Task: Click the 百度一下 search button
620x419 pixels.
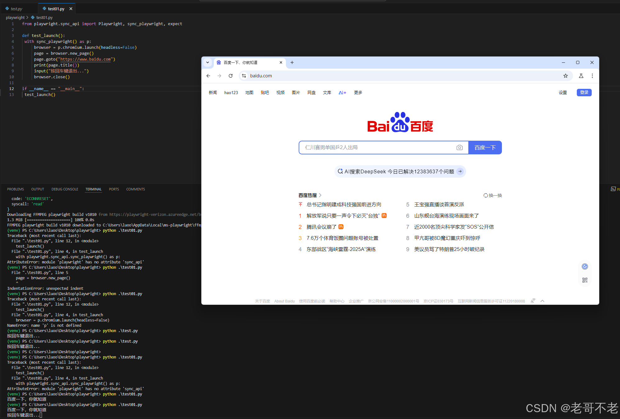Action: (485, 148)
